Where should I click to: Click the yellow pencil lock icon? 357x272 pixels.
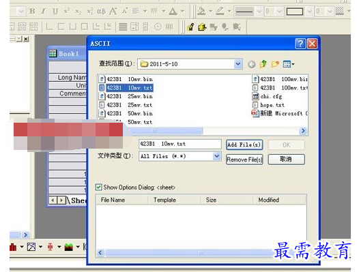click(190, 27)
